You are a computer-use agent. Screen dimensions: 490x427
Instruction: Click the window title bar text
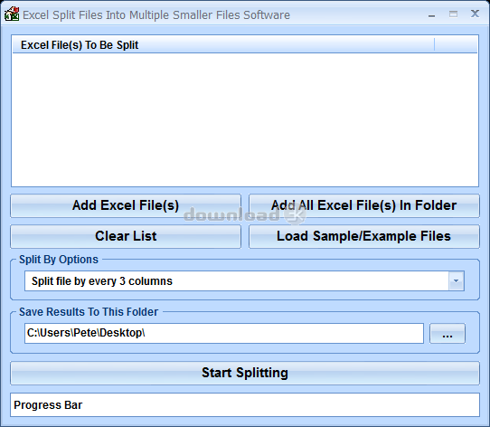coord(156,15)
